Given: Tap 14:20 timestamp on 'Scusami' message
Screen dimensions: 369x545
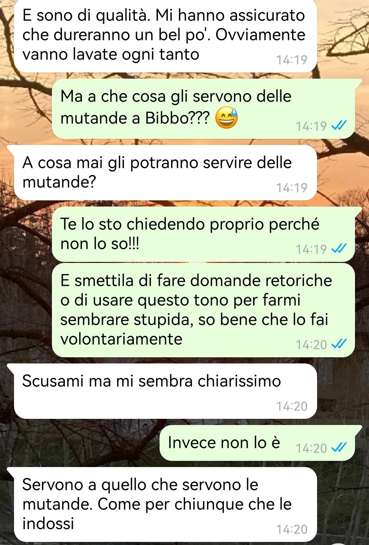Looking at the screenshot, I should (x=292, y=406).
